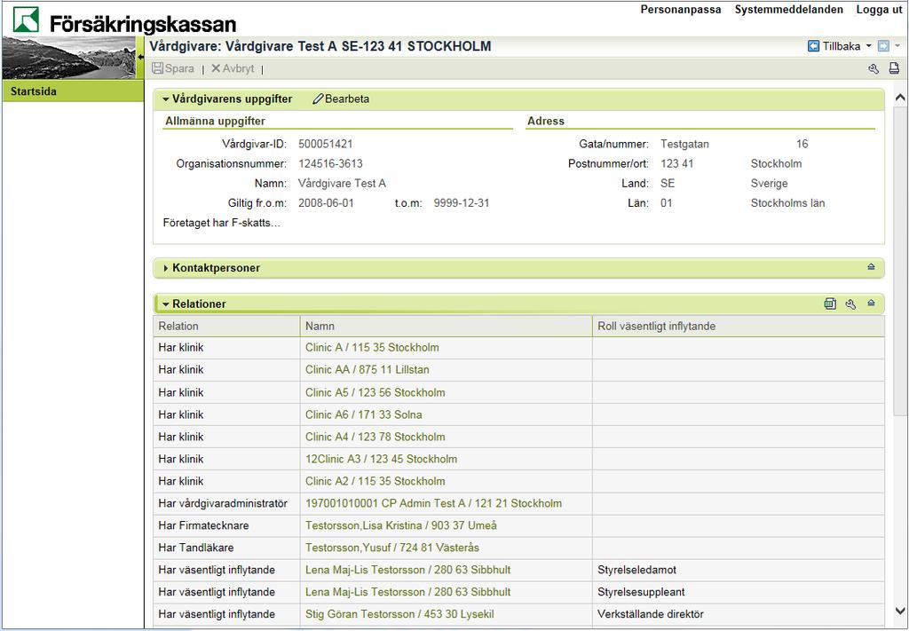Click Logga ut
Viewport: 909px width, 631px height.
pos(879,10)
